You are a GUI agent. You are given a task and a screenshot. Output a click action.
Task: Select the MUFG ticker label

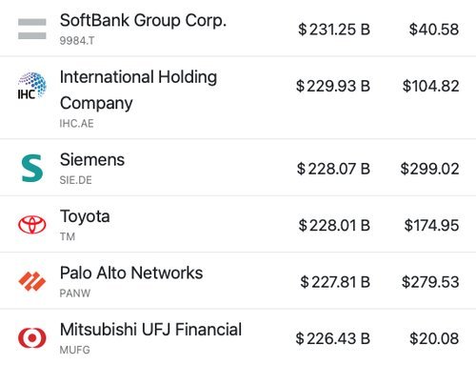[75, 350]
